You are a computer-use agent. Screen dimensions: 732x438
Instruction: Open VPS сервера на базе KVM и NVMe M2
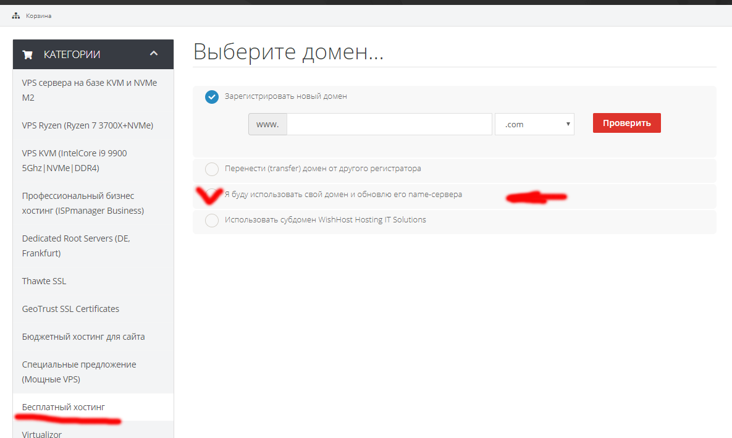[x=93, y=90]
